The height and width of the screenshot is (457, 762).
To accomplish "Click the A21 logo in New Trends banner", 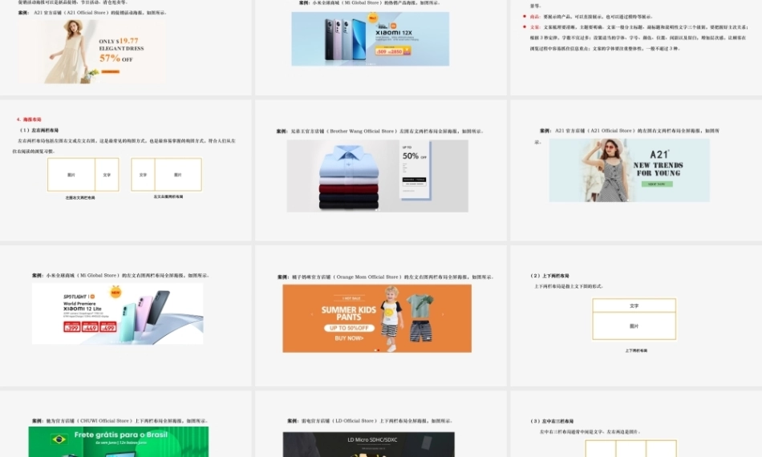I will point(659,155).
